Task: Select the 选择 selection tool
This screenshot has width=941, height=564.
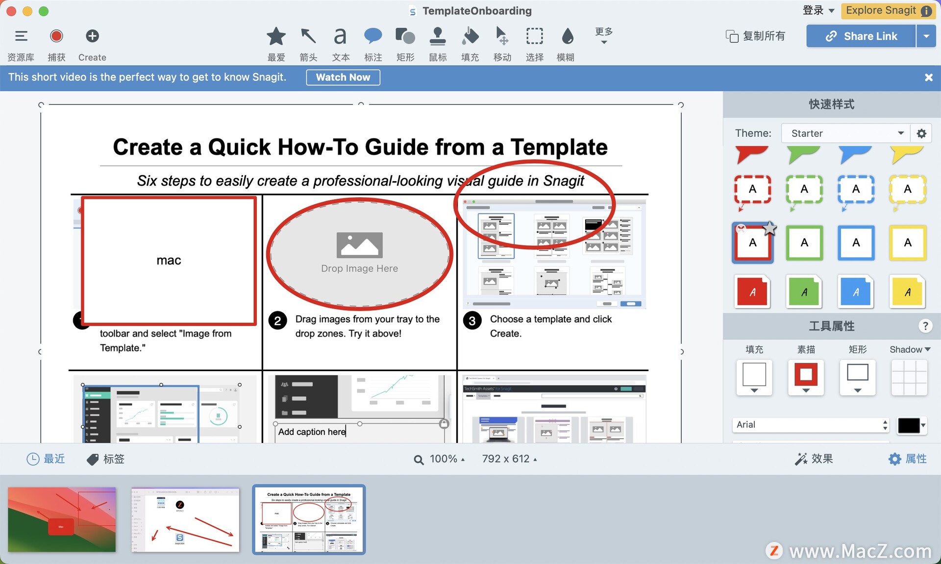Action: [535, 36]
